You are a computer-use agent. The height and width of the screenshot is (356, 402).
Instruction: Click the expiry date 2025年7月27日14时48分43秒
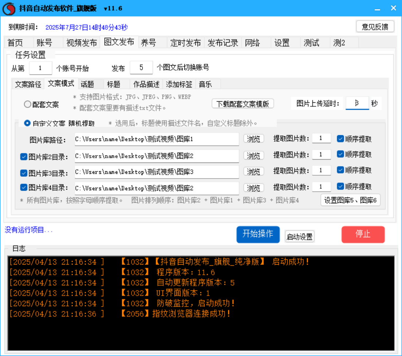(x=86, y=27)
